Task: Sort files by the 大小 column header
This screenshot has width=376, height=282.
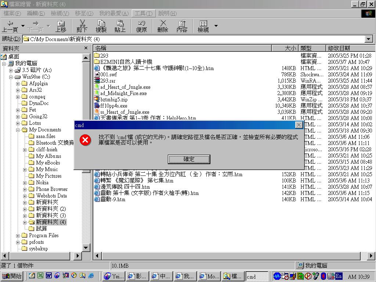Action: pyautogui.click(x=285, y=48)
